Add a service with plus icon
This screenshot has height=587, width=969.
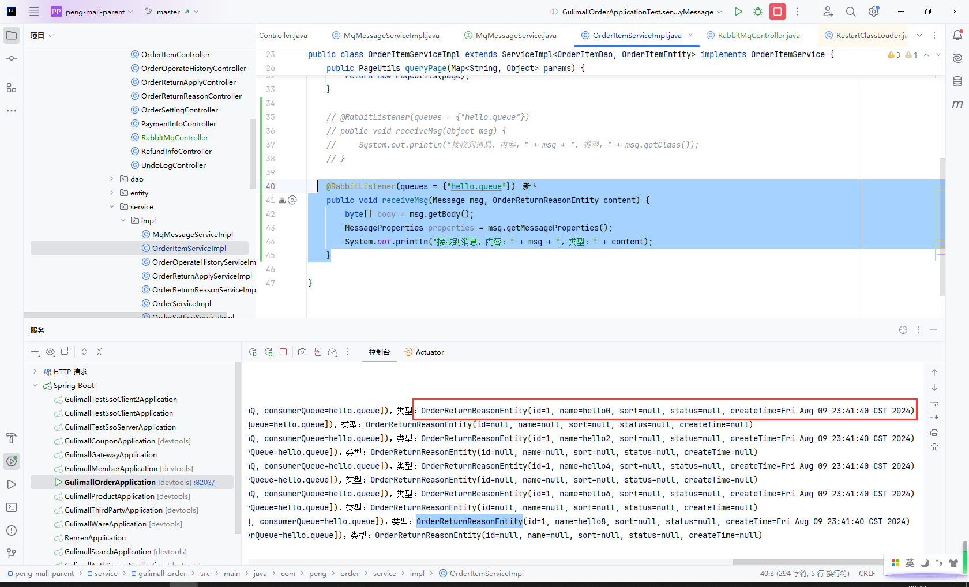click(x=35, y=352)
